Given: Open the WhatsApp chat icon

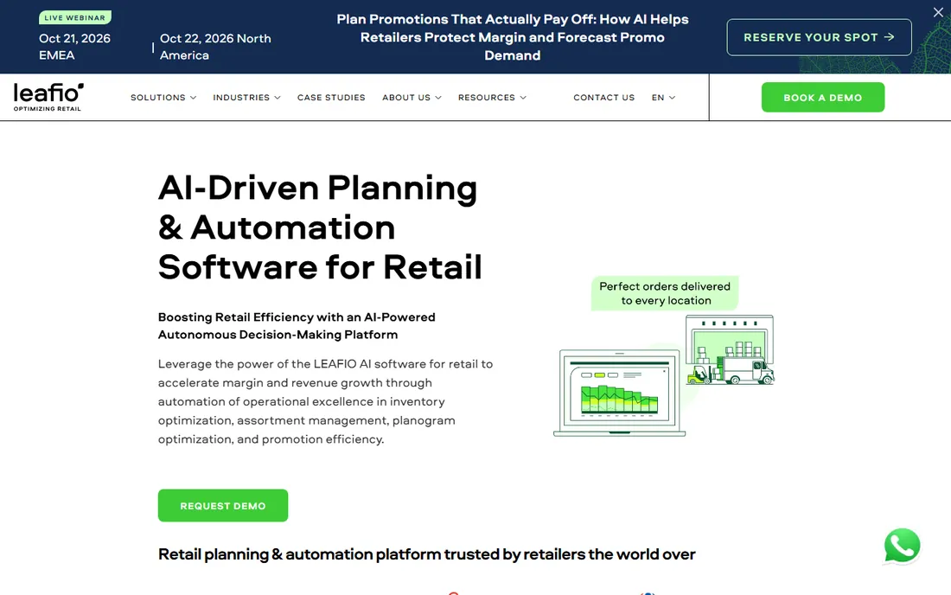Looking at the screenshot, I should pyautogui.click(x=902, y=546).
